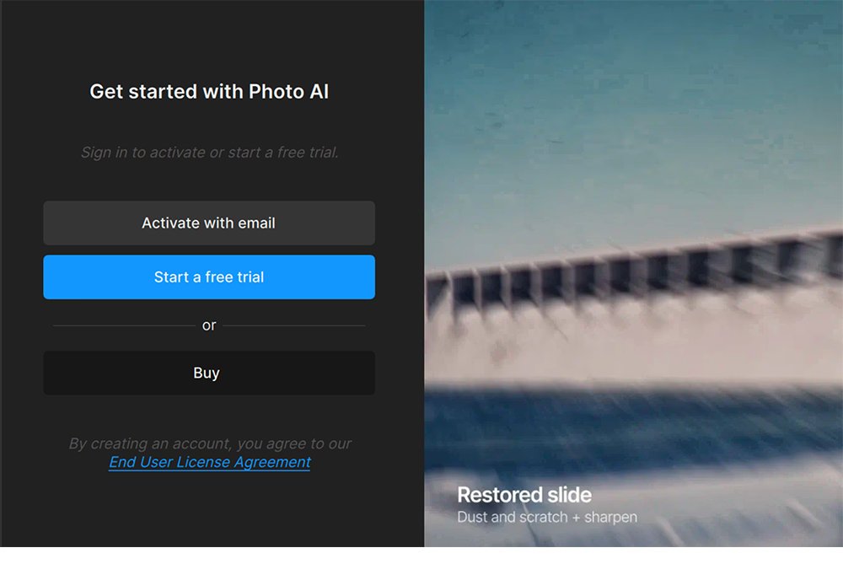Choose the Buy button
Image resolution: width=843 pixels, height=564 pixels.
[x=209, y=373]
